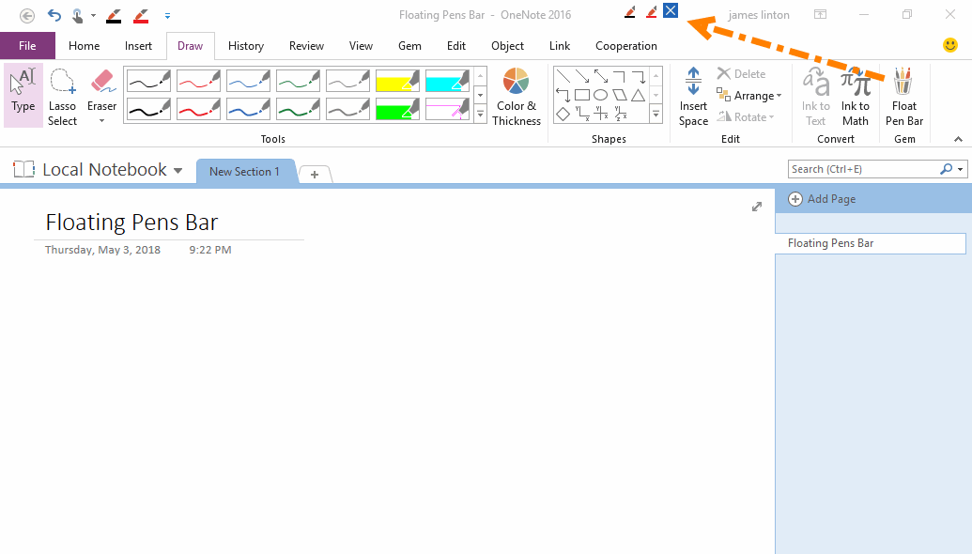972x554 pixels.
Task: Click the smiley feedback icon
Action: tap(949, 45)
